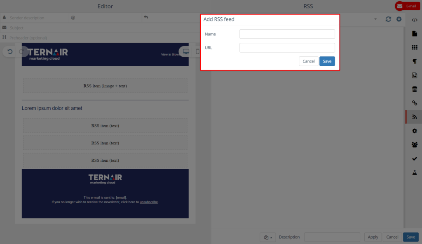Select the RSS item (image + text) block

pos(105,86)
